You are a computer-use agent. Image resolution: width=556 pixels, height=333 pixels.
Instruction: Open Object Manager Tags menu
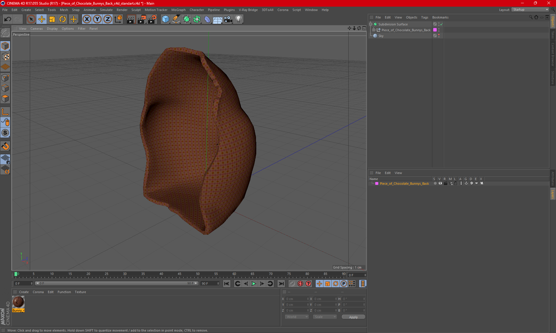pos(425,17)
